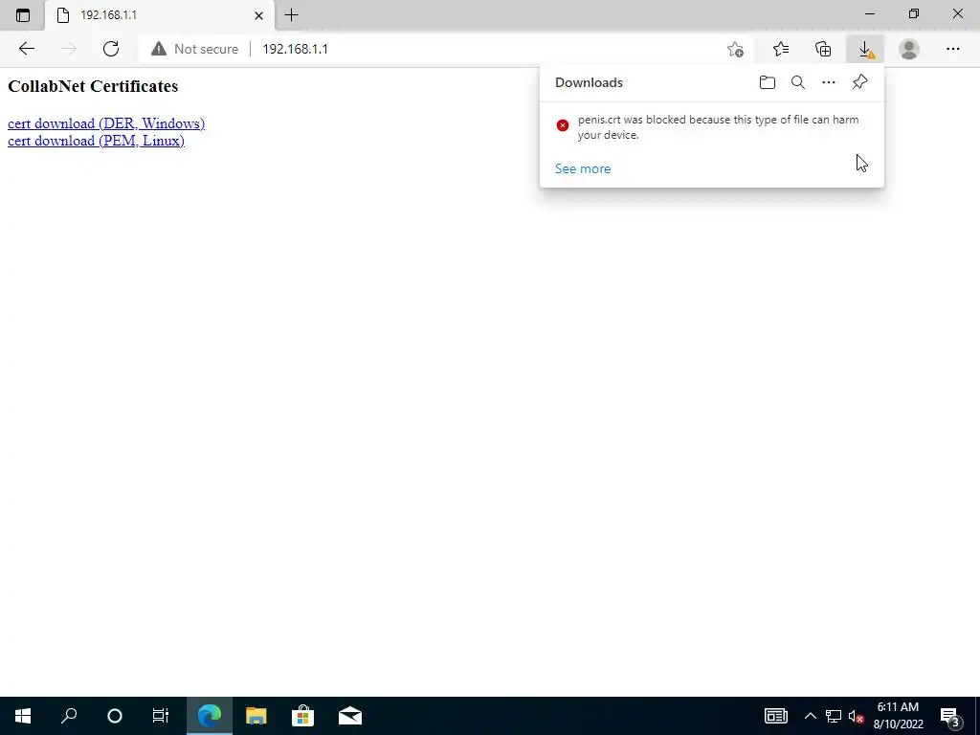Download the PEM Linux certificate
980x735 pixels.
click(96, 141)
